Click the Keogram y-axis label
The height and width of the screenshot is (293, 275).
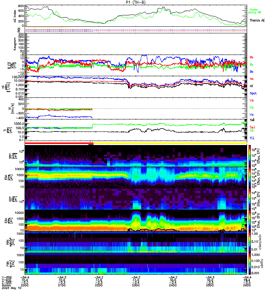(x=15, y=44)
